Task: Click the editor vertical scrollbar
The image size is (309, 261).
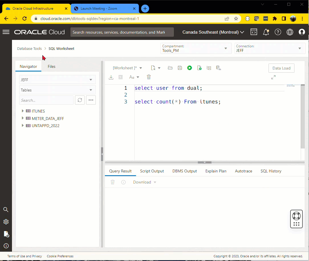Action: pos(303,117)
